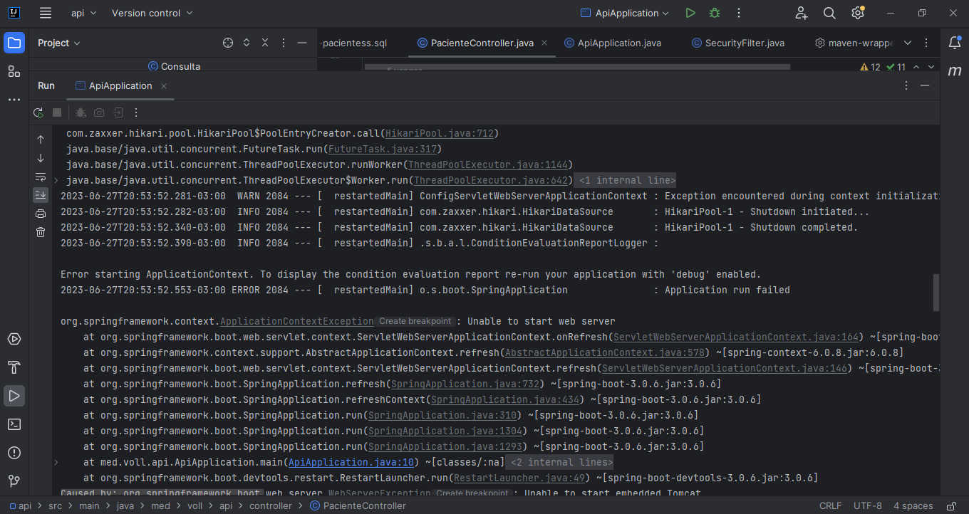Click the console vertical scrollbar thumb
The height and width of the screenshot is (514, 969).
pyautogui.click(x=936, y=293)
